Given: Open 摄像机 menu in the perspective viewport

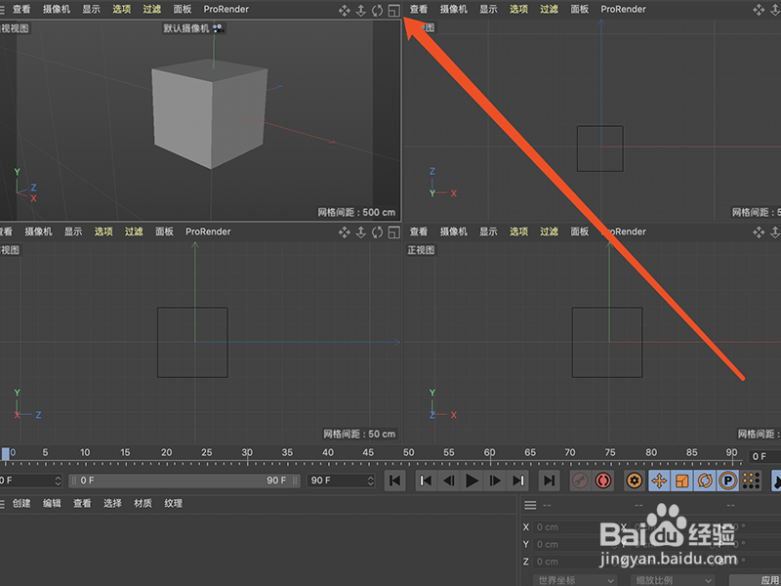Looking at the screenshot, I should 57,10.
